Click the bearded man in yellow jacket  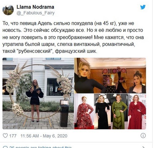point(120,80)
